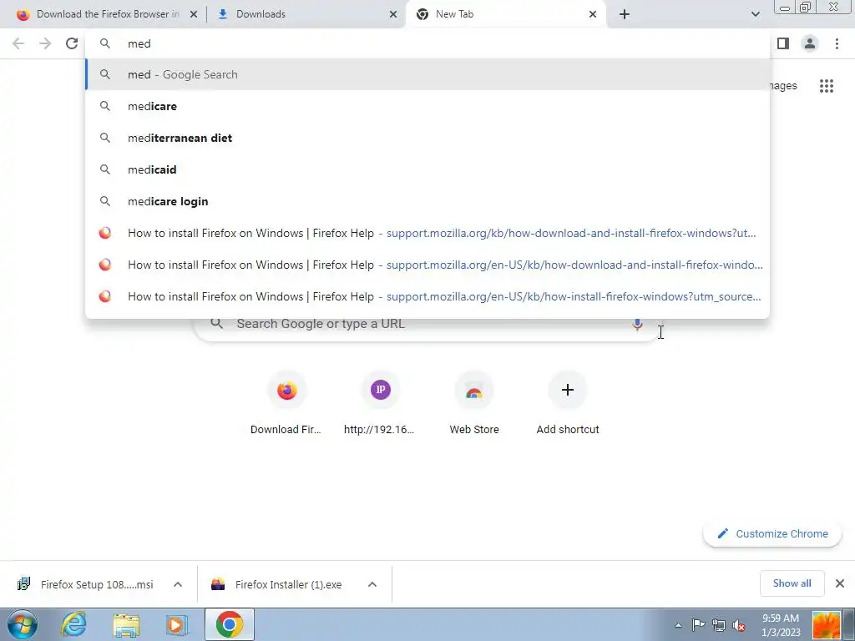Image resolution: width=855 pixels, height=641 pixels.
Task: Click the muted volume tray icon
Action: (739, 625)
